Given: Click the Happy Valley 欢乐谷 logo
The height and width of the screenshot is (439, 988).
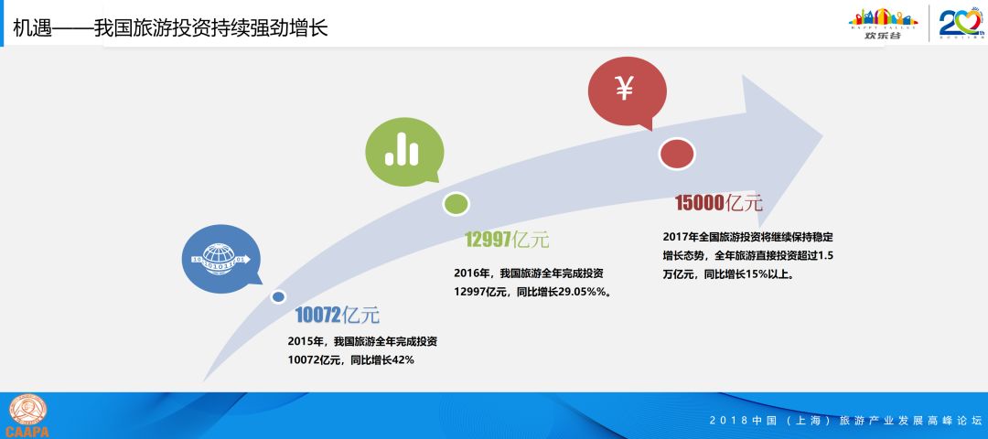Looking at the screenshot, I should pyautogui.click(x=884, y=23).
